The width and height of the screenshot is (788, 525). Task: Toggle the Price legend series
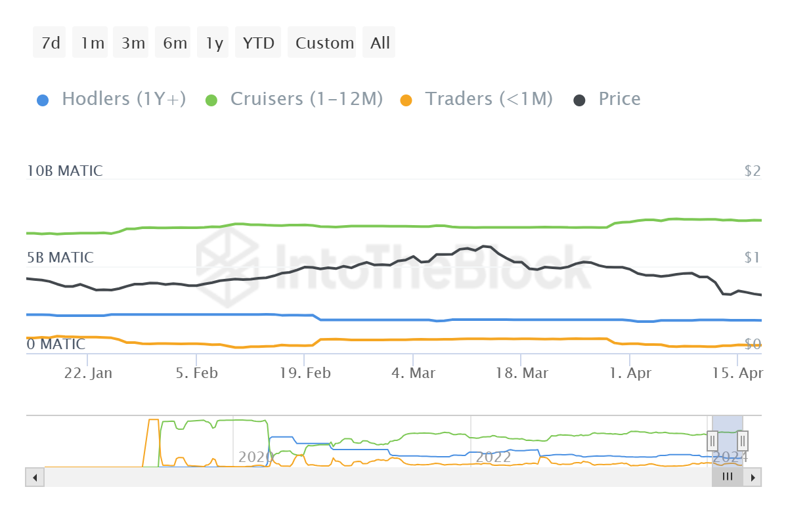619,98
